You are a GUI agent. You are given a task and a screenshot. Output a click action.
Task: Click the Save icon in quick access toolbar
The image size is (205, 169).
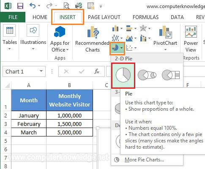[20, 6]
